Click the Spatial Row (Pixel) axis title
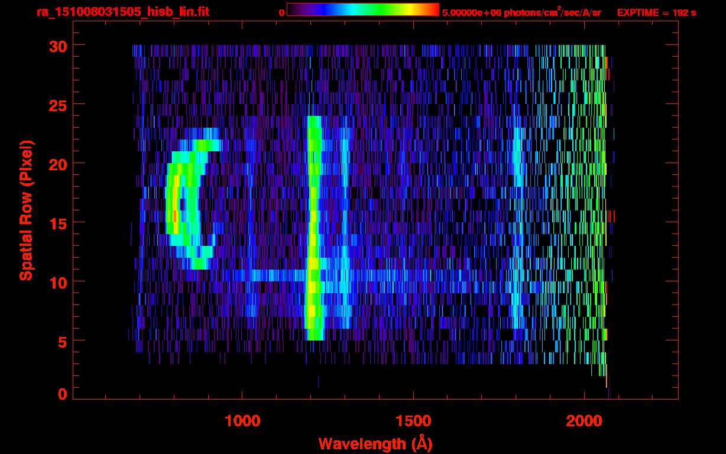Image resolution: width=726 pixels, height=454 pixels. 26,210
